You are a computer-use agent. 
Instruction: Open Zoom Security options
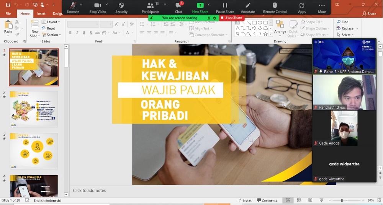121,8
